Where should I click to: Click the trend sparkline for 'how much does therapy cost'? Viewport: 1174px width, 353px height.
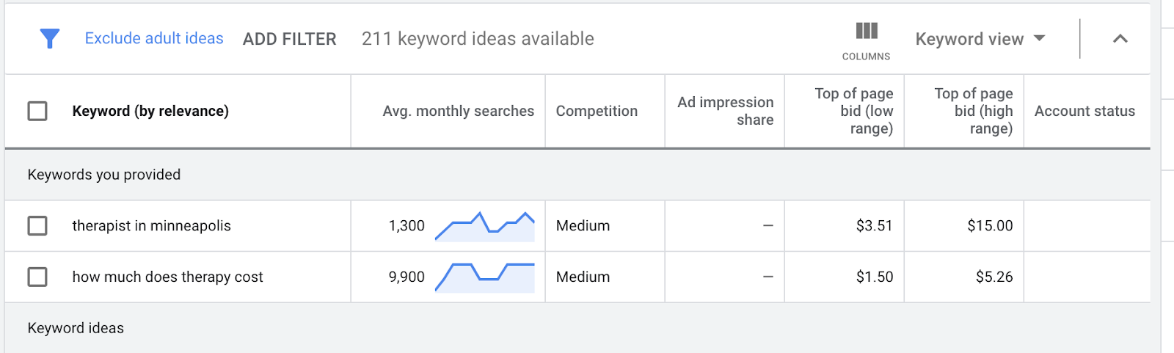484,277
